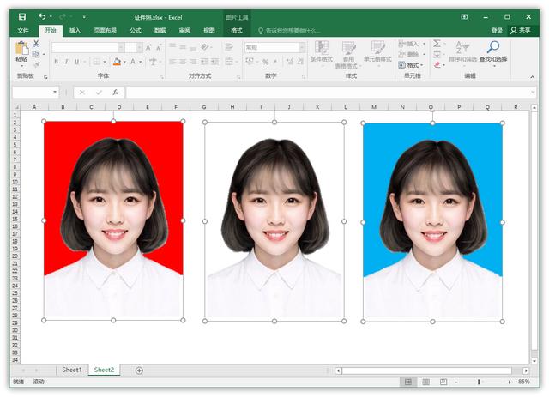The width and height of the screenshot is (549, 397).
Task: Click the Clear eraser icon
Action: (437, 65)
